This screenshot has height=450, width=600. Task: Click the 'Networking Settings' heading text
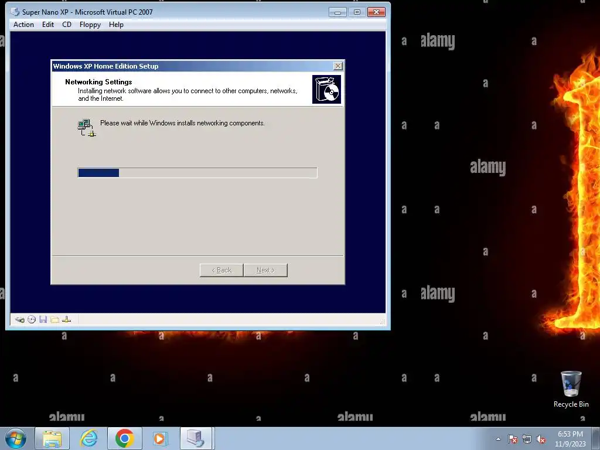pyautogui.click(x=98, y=82)
